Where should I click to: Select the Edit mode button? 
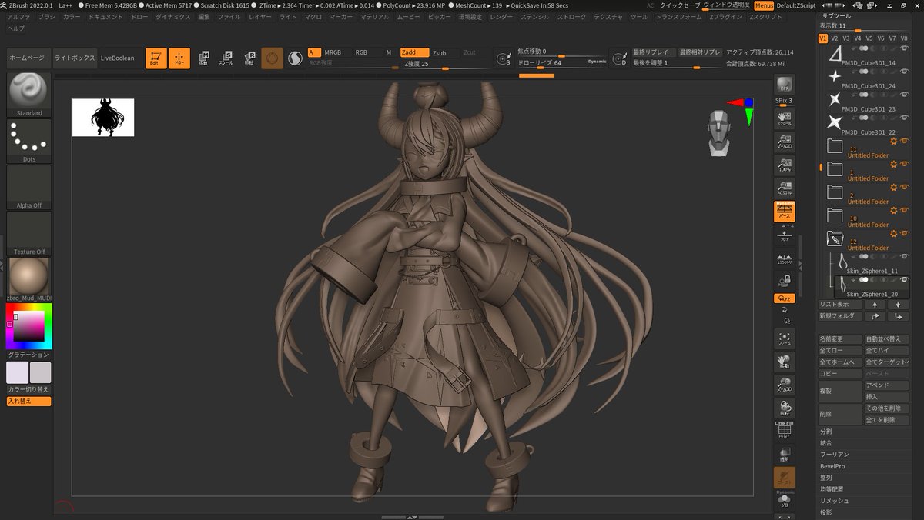click(x=156, y=58)
